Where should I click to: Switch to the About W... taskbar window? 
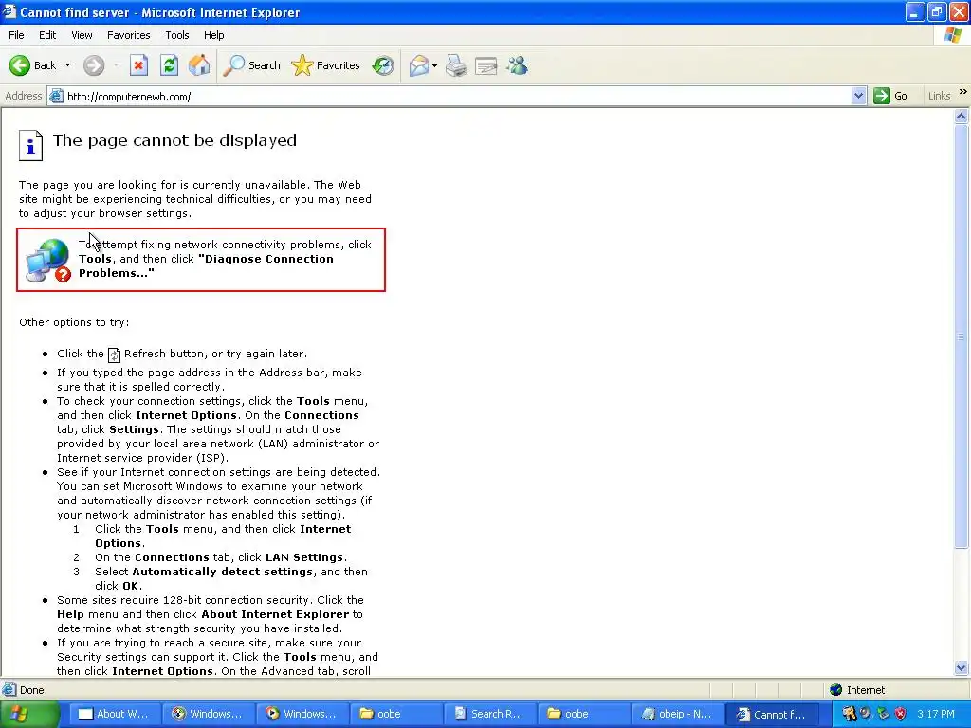115,714
